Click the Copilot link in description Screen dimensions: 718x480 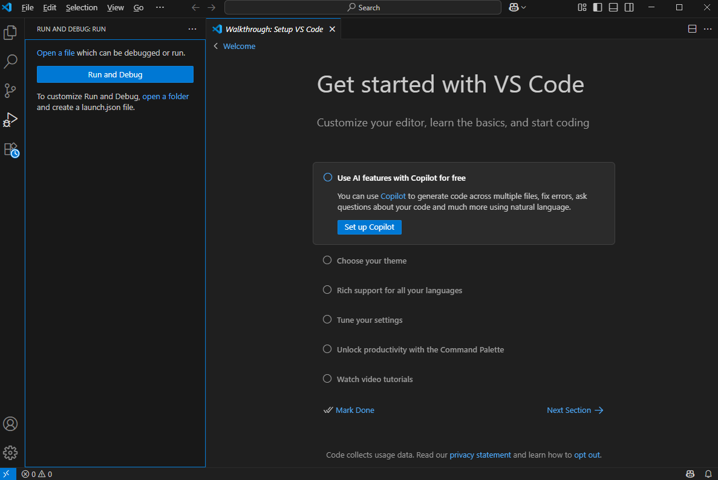point(393,196)
